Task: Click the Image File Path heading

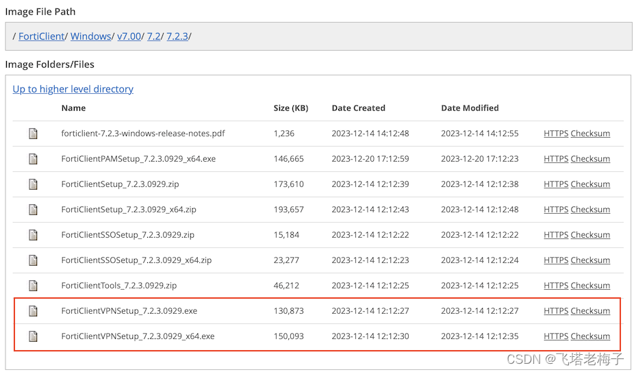Action: pyautogui.click(x=40, y=12)
